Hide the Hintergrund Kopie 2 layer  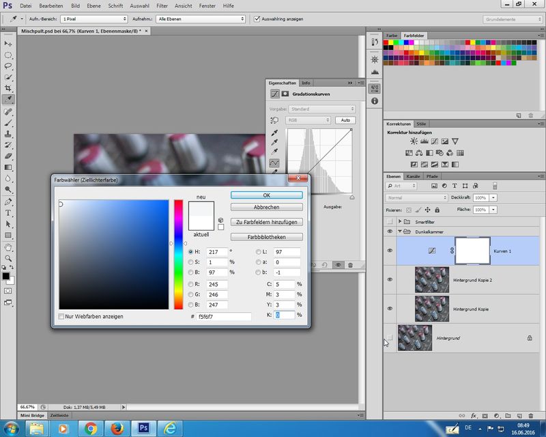(390, 279)
